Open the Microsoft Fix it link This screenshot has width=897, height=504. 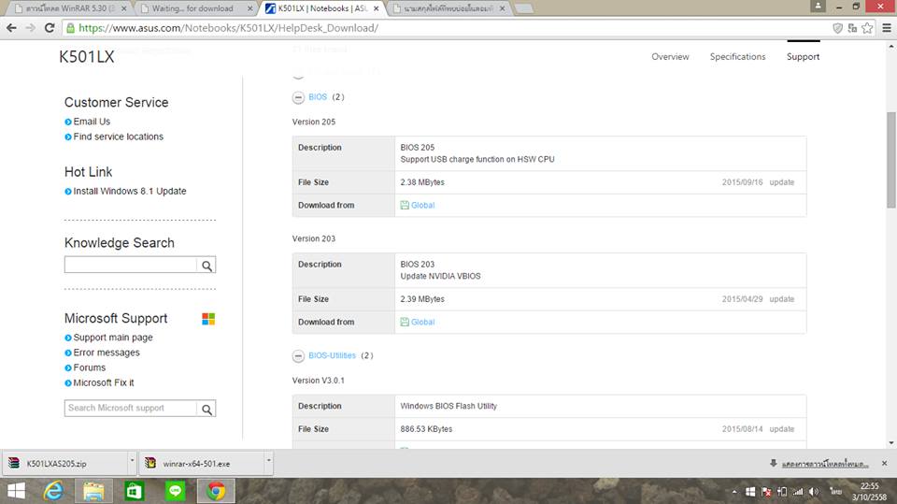click(104, 382)
